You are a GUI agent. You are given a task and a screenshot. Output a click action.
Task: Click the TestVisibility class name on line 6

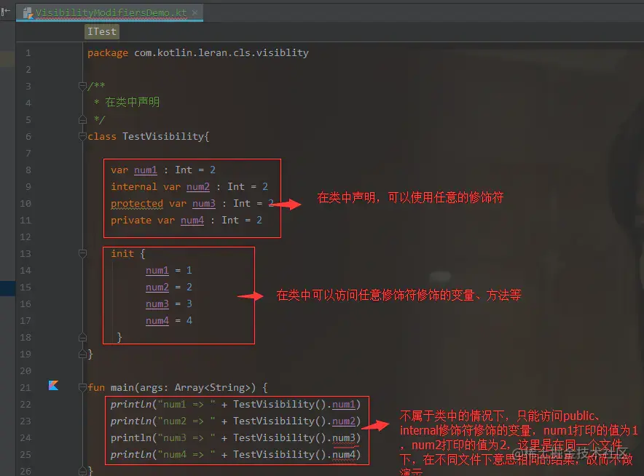[x=163, y=136]
